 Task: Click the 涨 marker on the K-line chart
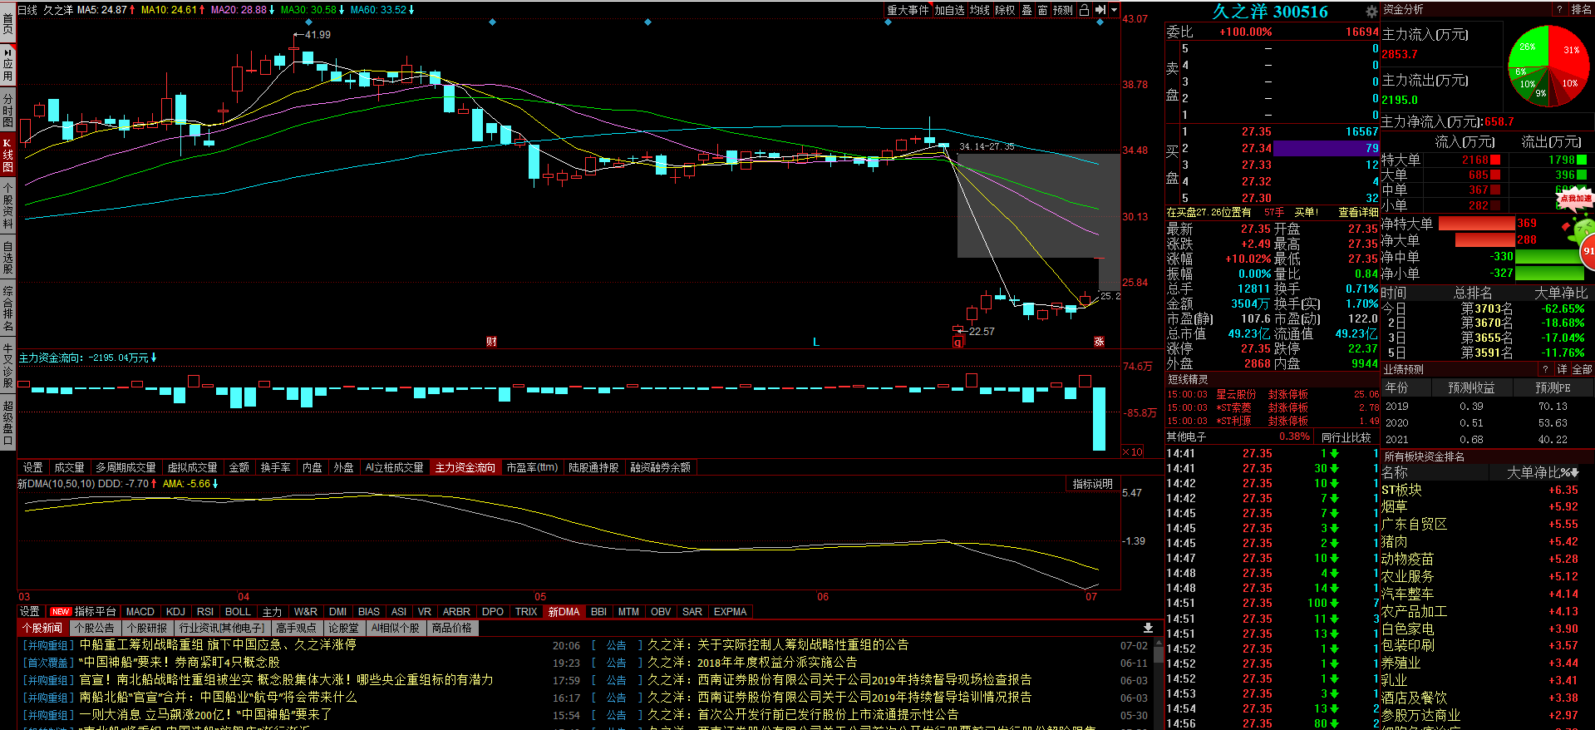(1099, 342)
